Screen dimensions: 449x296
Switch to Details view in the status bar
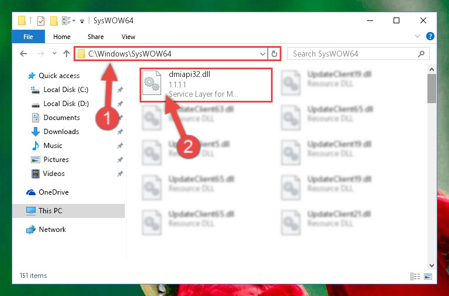(x=415, y=276)
